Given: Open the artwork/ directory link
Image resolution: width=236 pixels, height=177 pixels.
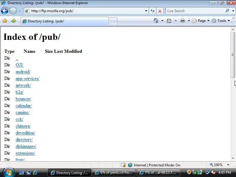Looking at the screenshot, I should coord(23,85).
